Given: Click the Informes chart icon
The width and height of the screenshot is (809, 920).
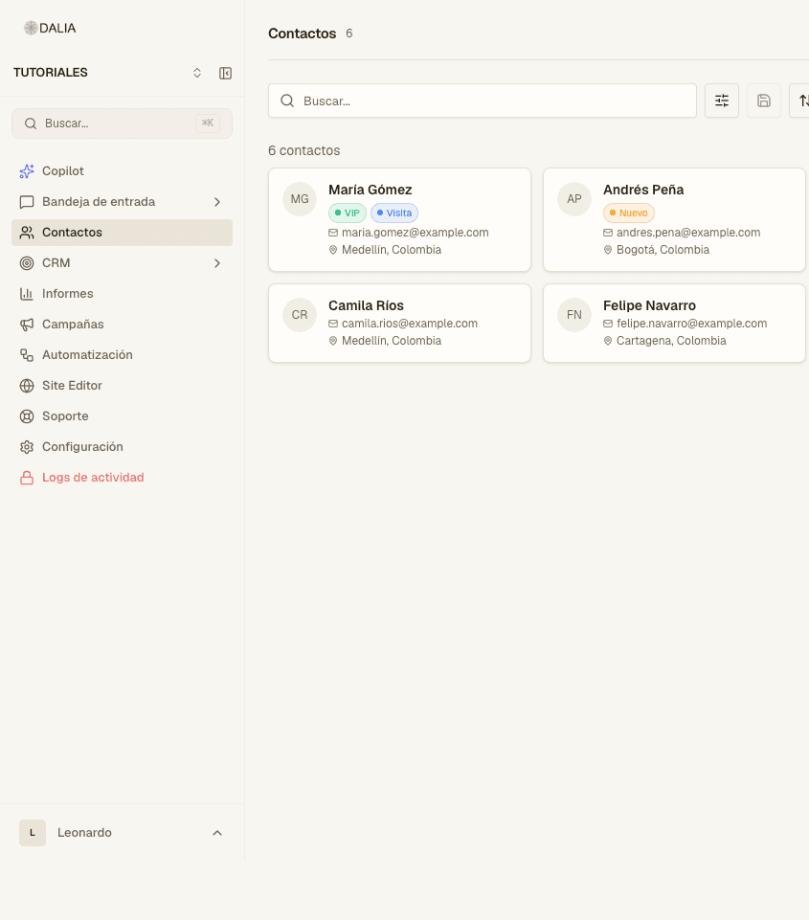Looking at the screenshot, I should point(27,293).
